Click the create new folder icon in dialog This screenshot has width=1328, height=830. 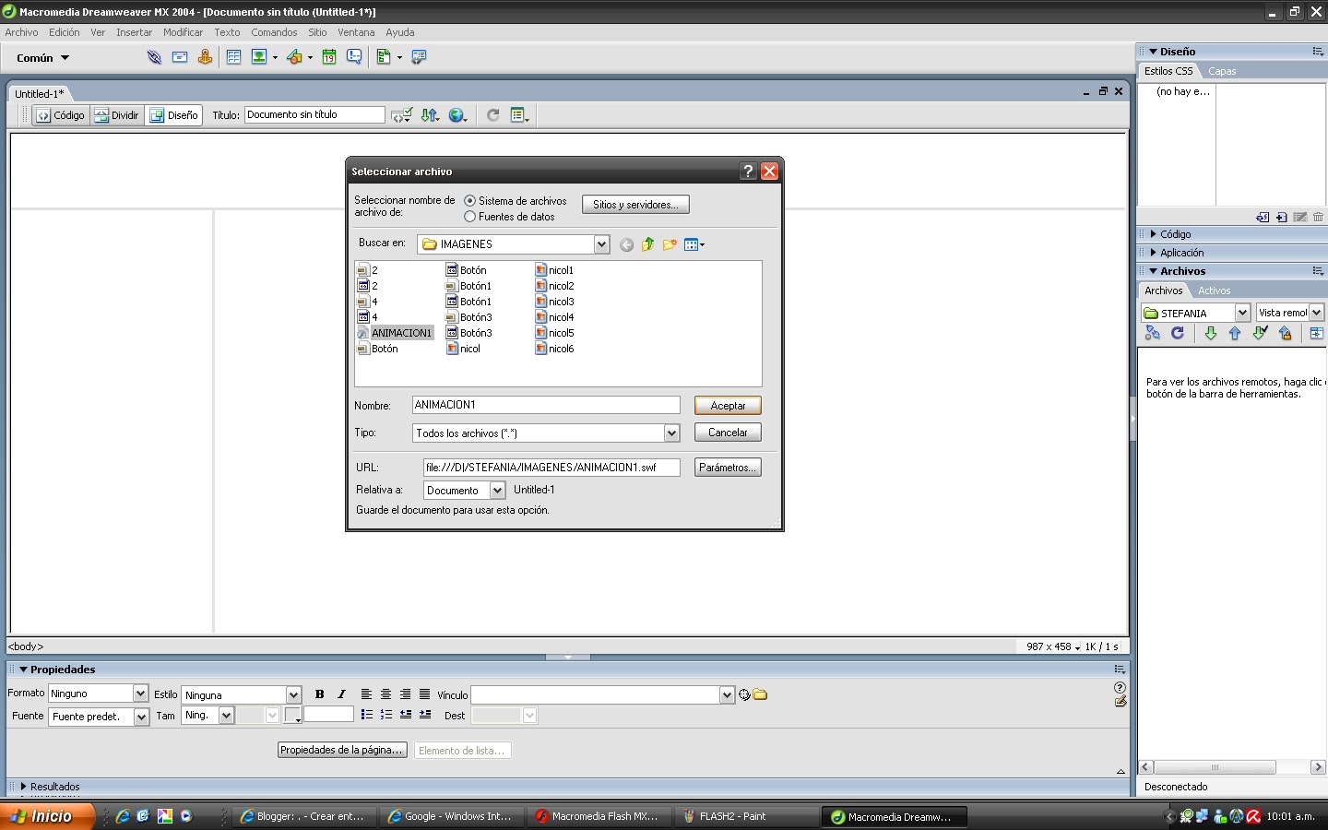[670, 244]
